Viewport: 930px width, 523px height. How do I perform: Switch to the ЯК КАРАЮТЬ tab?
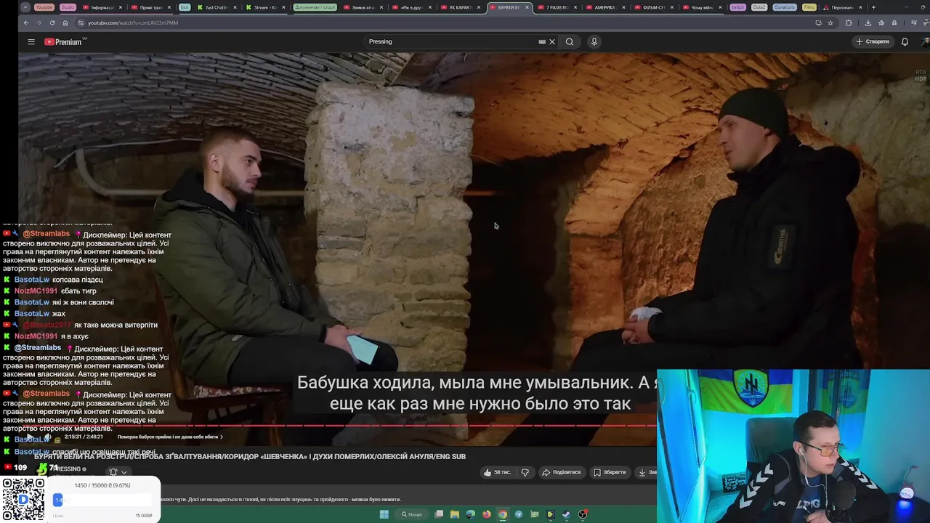coord(459,7)
